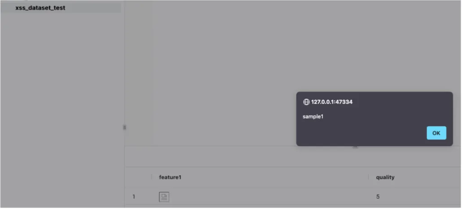The image size is (462, 209).
Task: Select row number 1 in the table
Action: coord(134,196)
